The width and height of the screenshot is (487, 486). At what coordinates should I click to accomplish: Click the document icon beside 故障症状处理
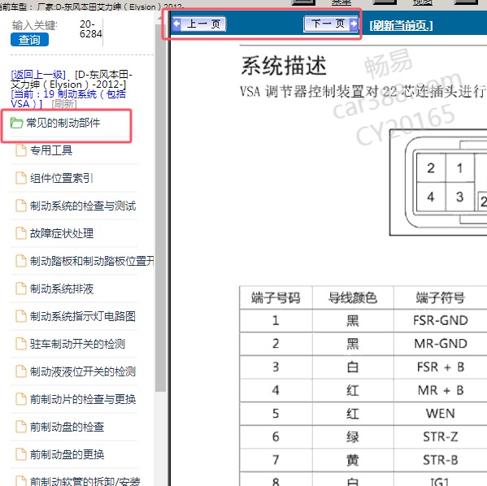point(21,233)
